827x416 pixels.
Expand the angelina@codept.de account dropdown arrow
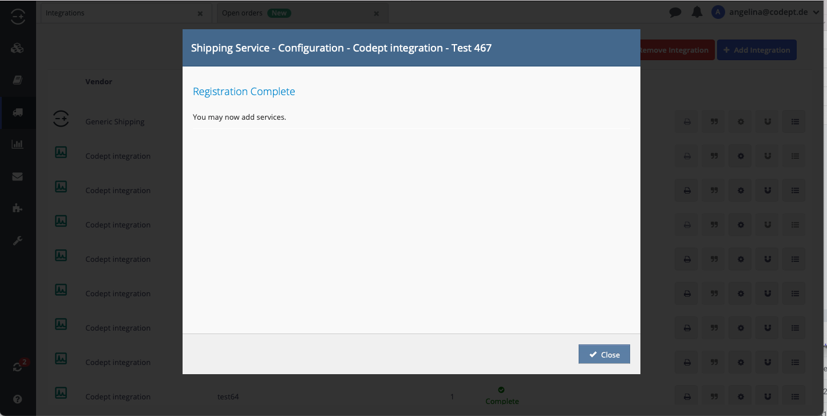816,12
